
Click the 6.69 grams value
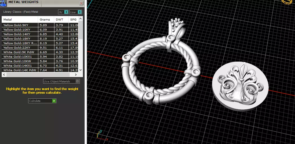tap(43, 52)
